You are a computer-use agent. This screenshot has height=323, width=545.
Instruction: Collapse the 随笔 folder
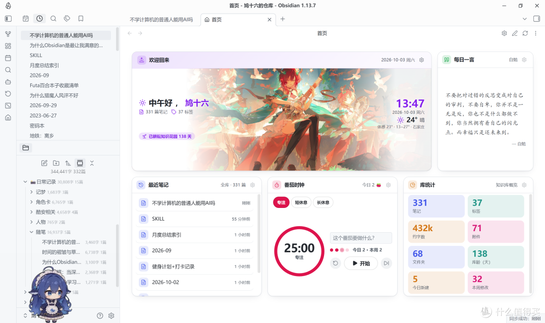click(x=32, y=232)
